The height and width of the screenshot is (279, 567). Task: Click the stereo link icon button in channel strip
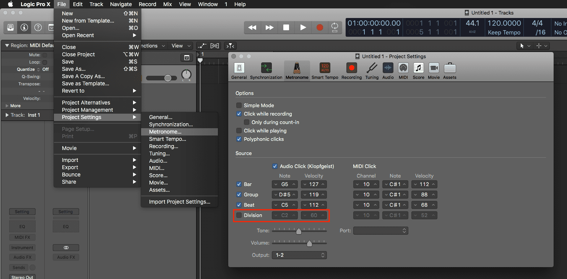[66, 248]
